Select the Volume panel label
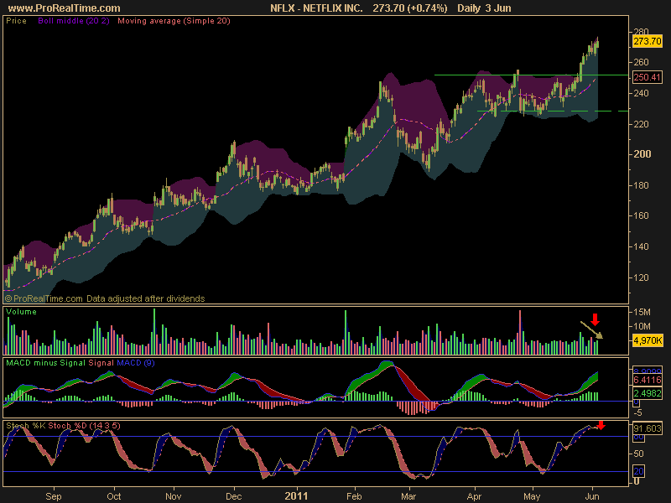This screenshot has height=503, width=671. click(22, 312)
